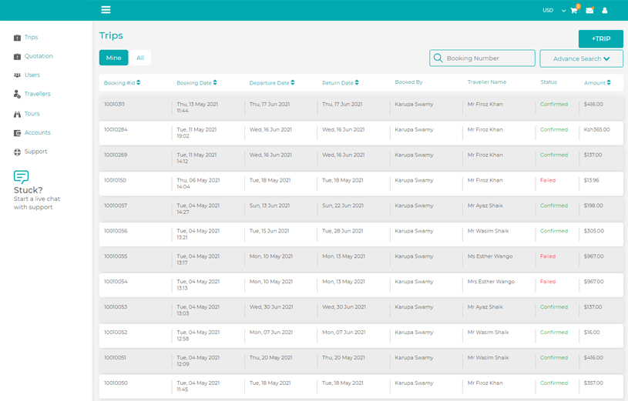The width and height of the screenshot is (628, 401).
Task: Select booking 10010051
Action: point(115,357)
